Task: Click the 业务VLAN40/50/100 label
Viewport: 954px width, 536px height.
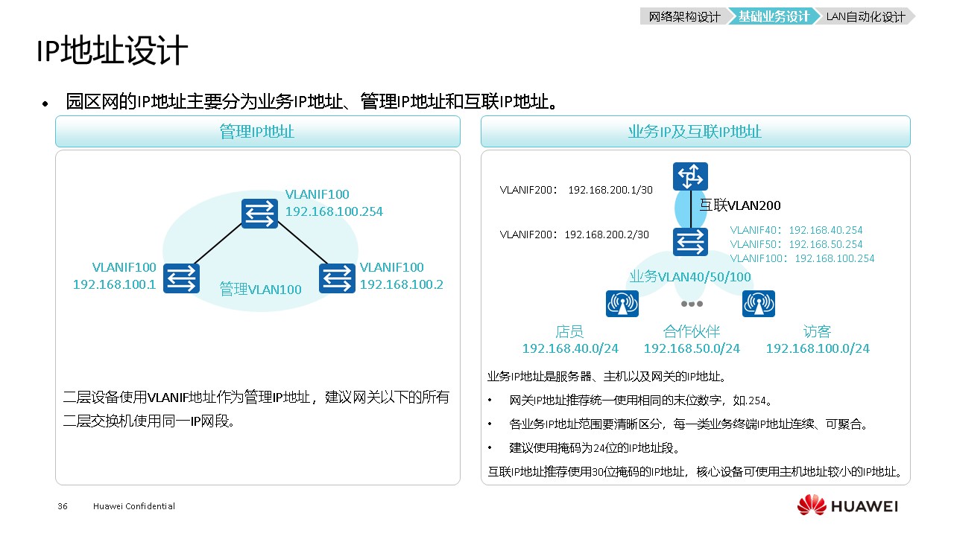Action: point(690,277)
